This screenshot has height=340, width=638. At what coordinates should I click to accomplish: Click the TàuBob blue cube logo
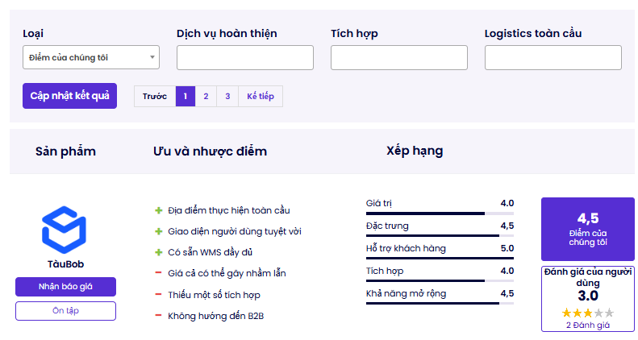click(64, 230)
